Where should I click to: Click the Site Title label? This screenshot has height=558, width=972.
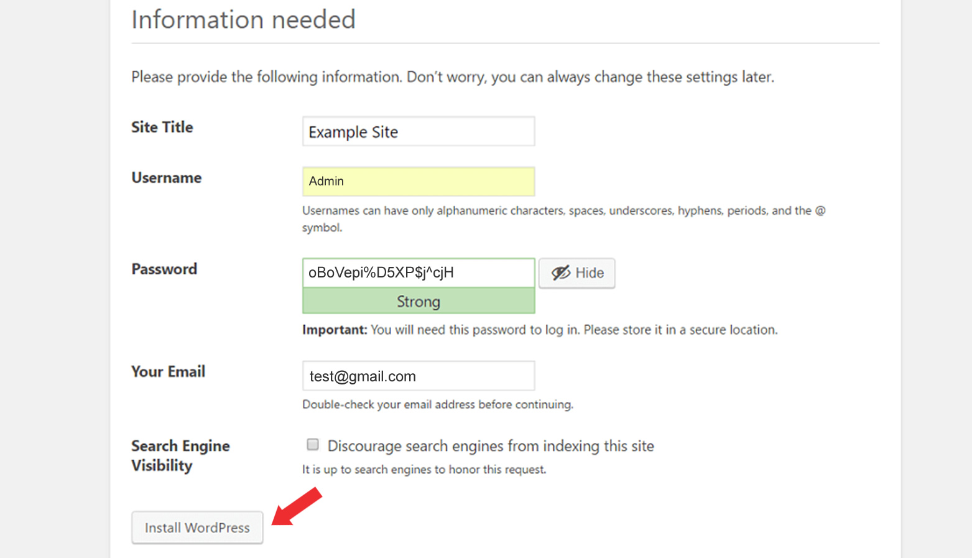(x=161, y=127)
